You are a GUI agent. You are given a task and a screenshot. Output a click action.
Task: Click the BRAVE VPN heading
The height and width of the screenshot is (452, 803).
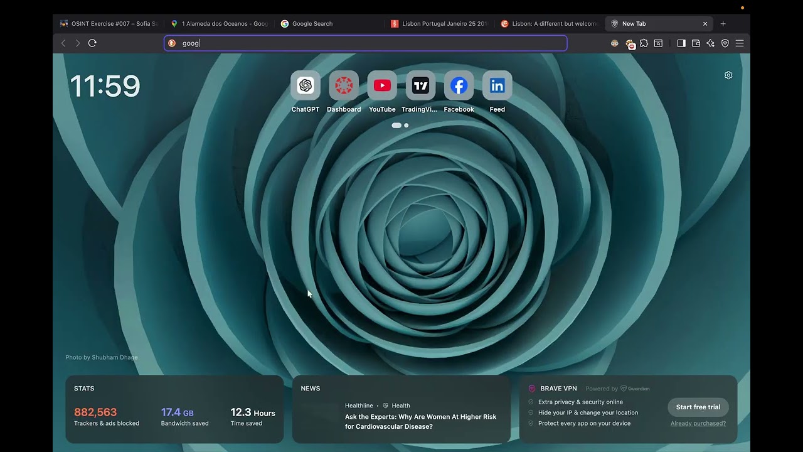pyautogui.click(x=558, y=389)
